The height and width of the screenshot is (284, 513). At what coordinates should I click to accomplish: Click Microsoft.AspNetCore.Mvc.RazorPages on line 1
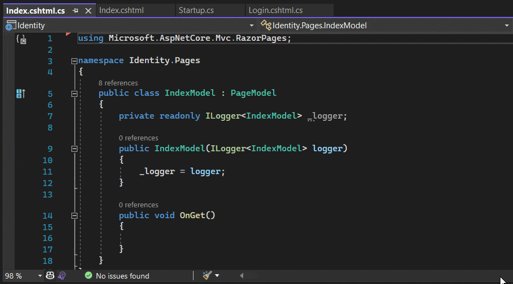point(197,38)
